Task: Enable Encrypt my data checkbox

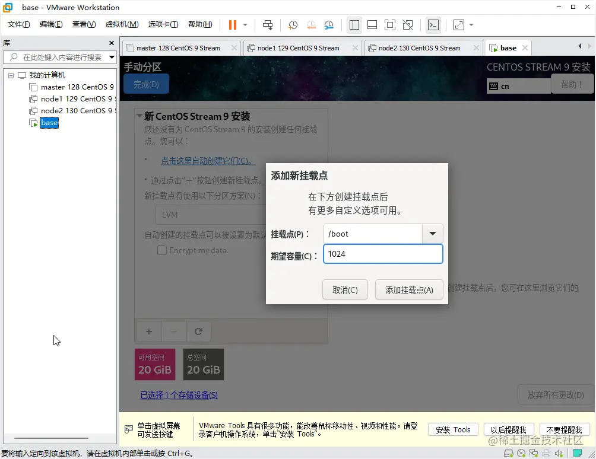Action: tap(162, 251)
